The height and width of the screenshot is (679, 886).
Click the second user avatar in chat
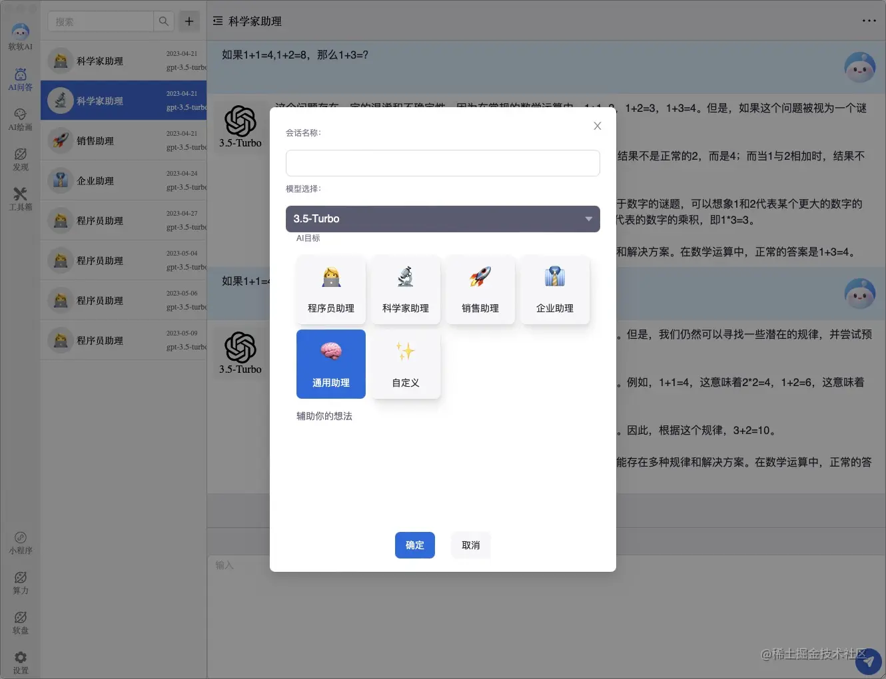[859, 294]
